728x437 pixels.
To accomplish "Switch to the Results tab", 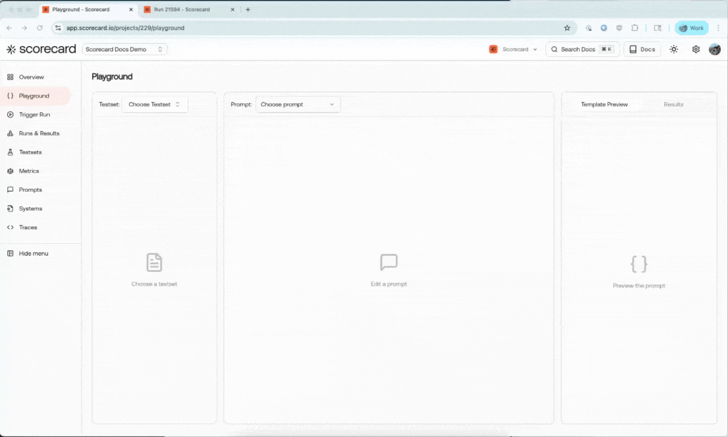I will pos(673,104).
